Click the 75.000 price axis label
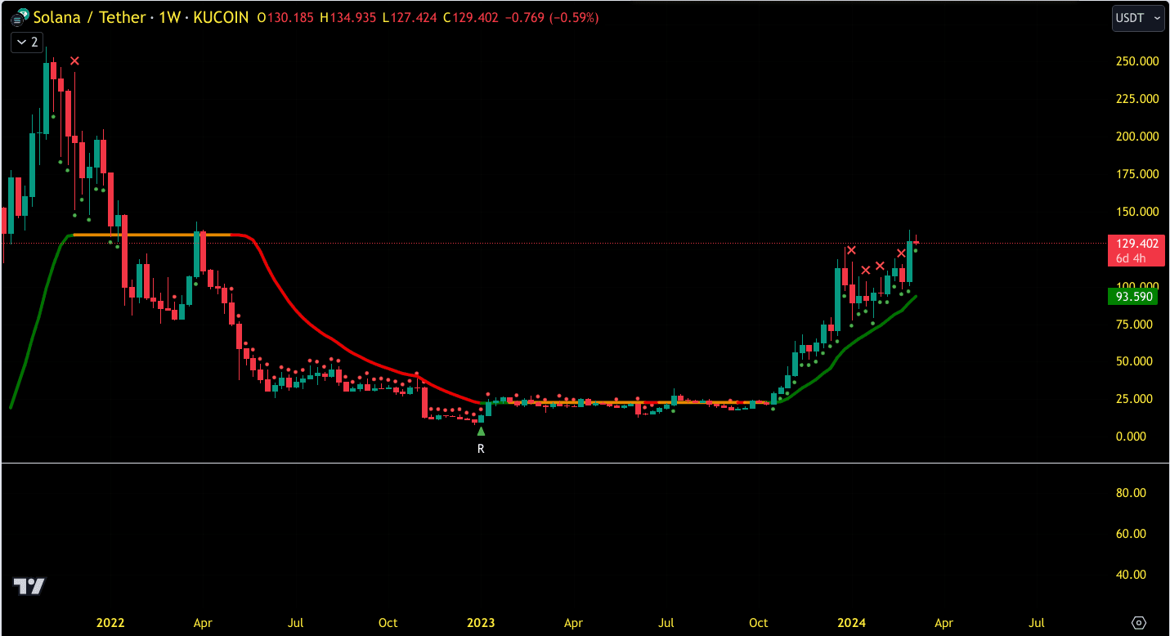The width and height of the screenshot is (1170, 636). (x=1134, y=325)
